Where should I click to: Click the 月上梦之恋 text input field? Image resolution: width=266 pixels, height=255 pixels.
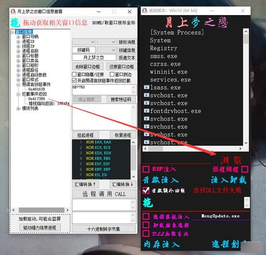click(94, 58)
